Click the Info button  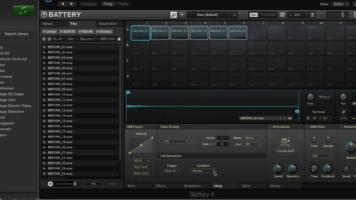click(93, 184)
